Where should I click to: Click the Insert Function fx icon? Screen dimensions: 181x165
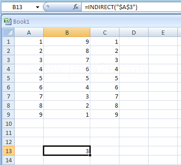click(76, 7)
